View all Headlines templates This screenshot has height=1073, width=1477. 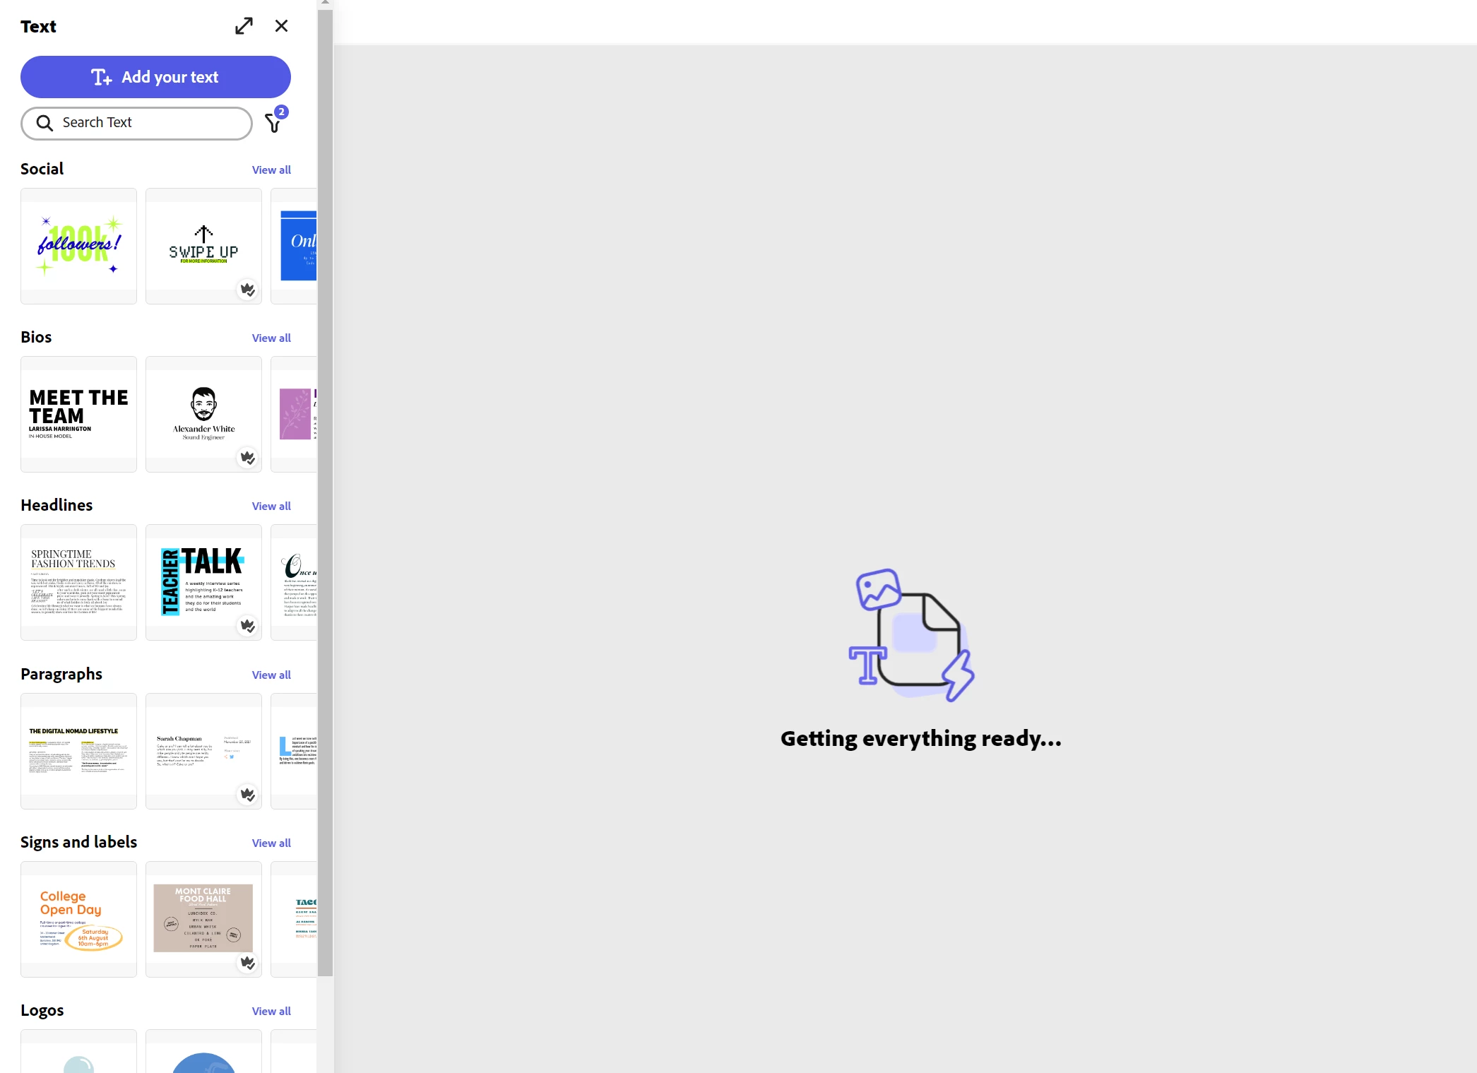click(x=271, y=506)
